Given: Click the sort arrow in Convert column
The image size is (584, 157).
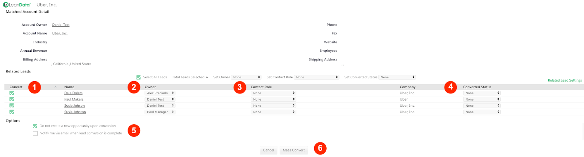Looking at the screenshot, I should pyautogui.click(x=55, y=87).
